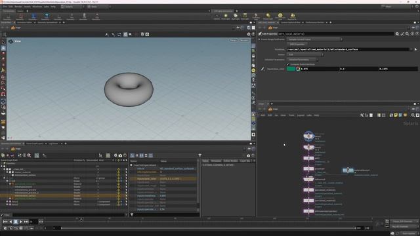Screen dimensions: 420x236
Task: Select the materiallibrary side node in network
Action: click(x=348, y=170)
